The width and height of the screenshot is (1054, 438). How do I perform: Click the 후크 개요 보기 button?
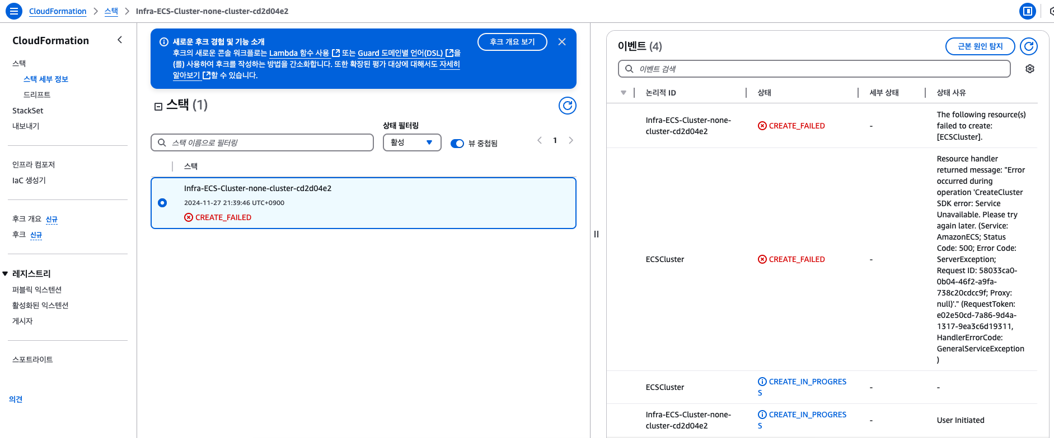click(x=512, y=42)
